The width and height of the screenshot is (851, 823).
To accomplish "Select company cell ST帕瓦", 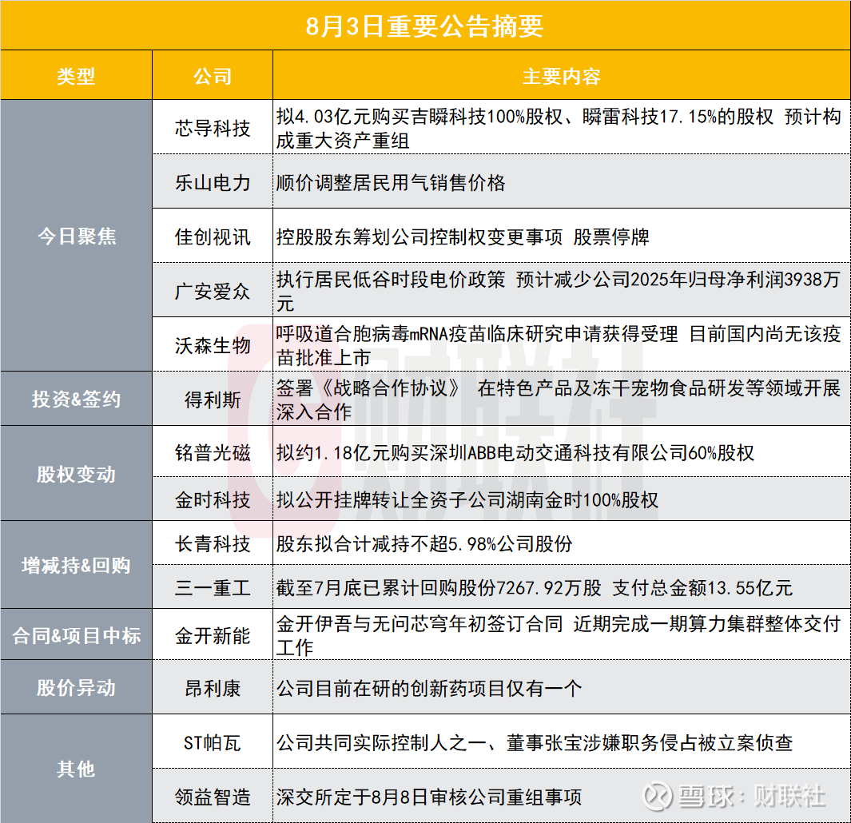I will 213,742.
